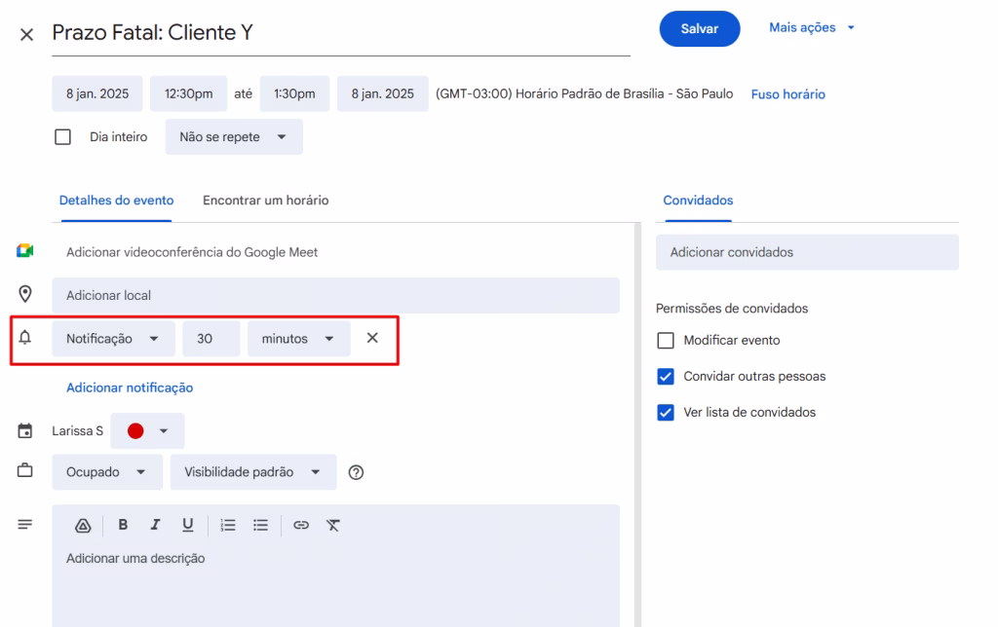
Task: Click the red event color swatch
Action: (135, 430)
